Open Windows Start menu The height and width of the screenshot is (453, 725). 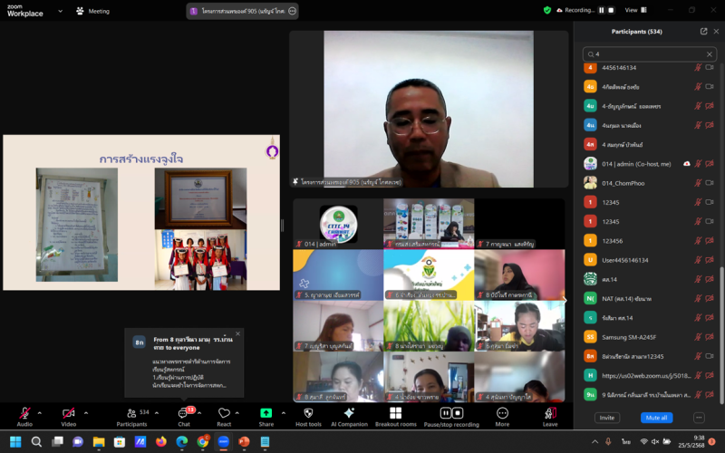(15, 442)
